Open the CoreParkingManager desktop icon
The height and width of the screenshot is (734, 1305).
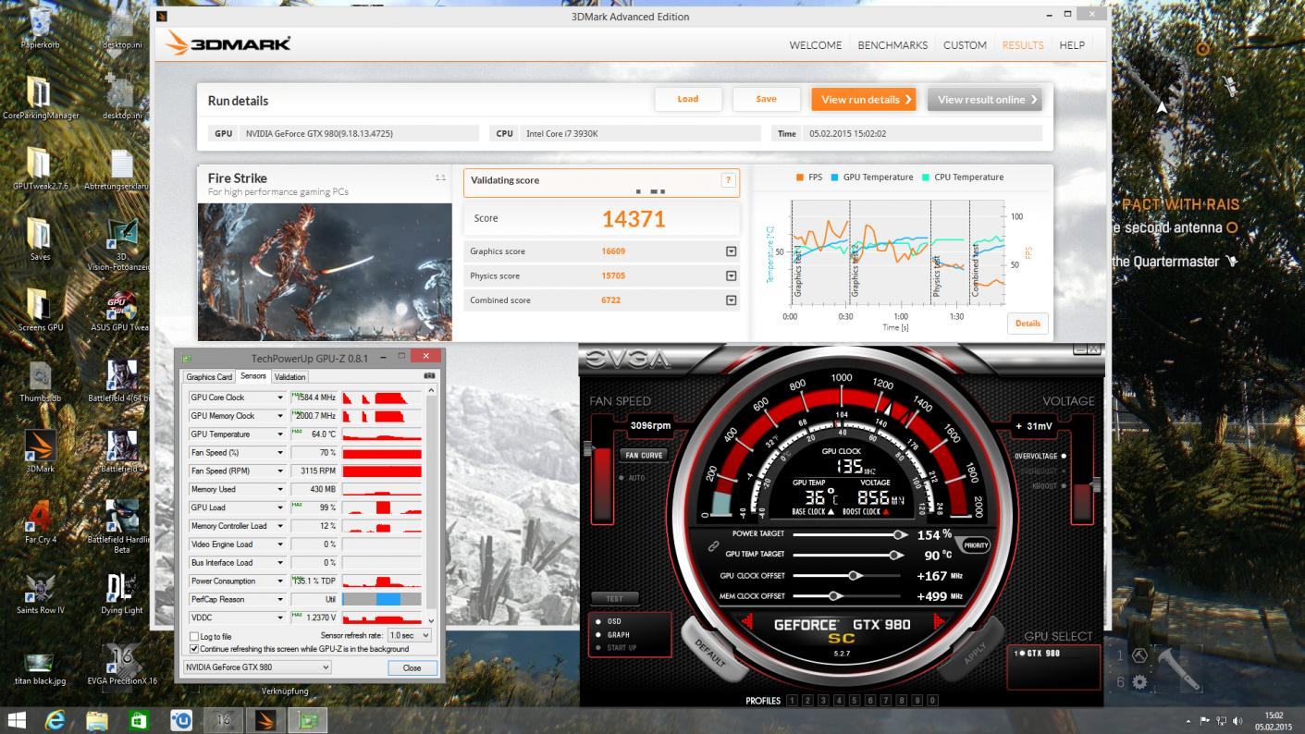point(40,98)
